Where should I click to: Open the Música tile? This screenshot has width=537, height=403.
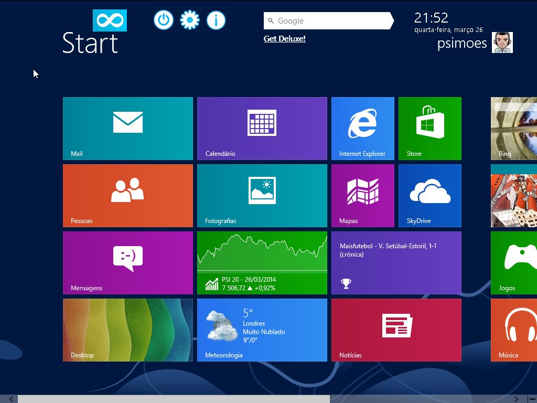514,330
